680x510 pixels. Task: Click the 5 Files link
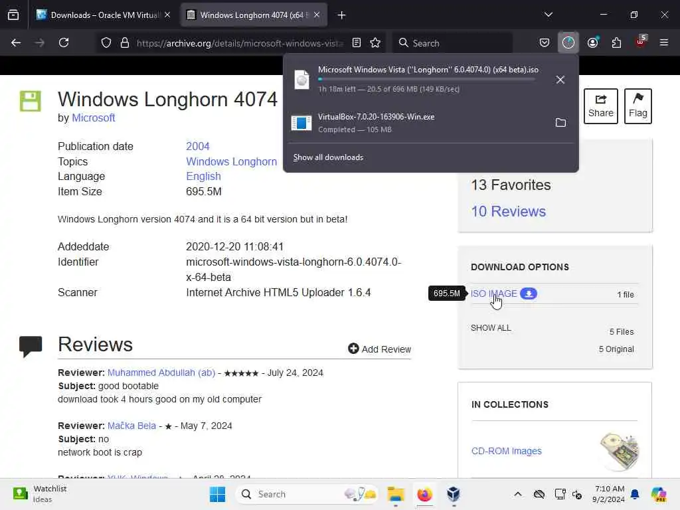pos(622,332)
